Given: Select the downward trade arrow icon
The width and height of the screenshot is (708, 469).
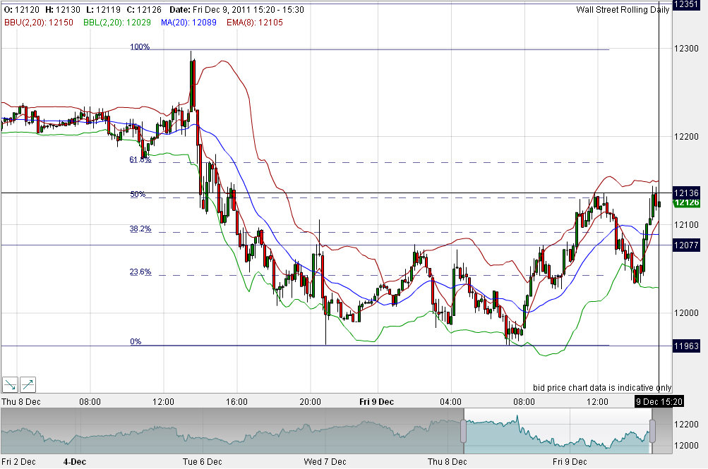Looking at the screenshot, I should [10, 384].
